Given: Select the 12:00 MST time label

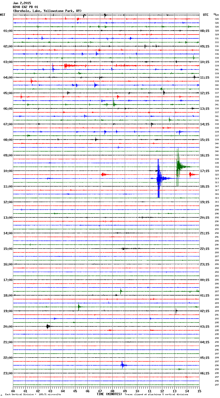Looking at the screenshot, I should point(8,202).
